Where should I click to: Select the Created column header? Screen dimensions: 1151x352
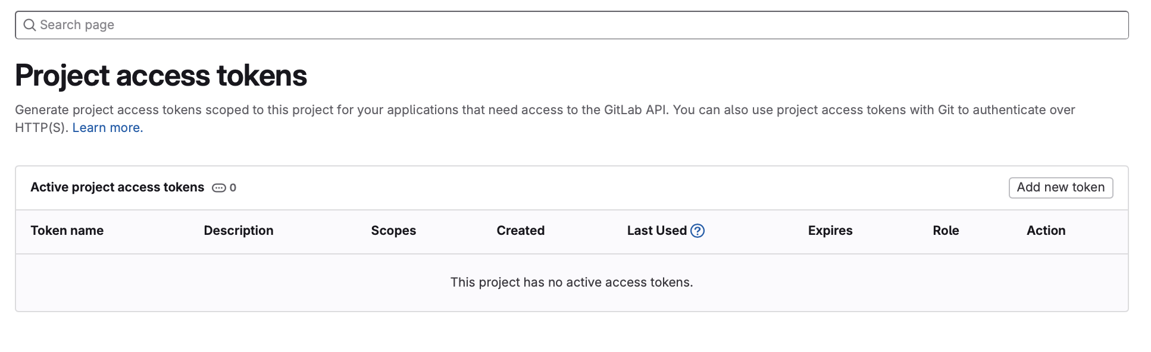521,231
